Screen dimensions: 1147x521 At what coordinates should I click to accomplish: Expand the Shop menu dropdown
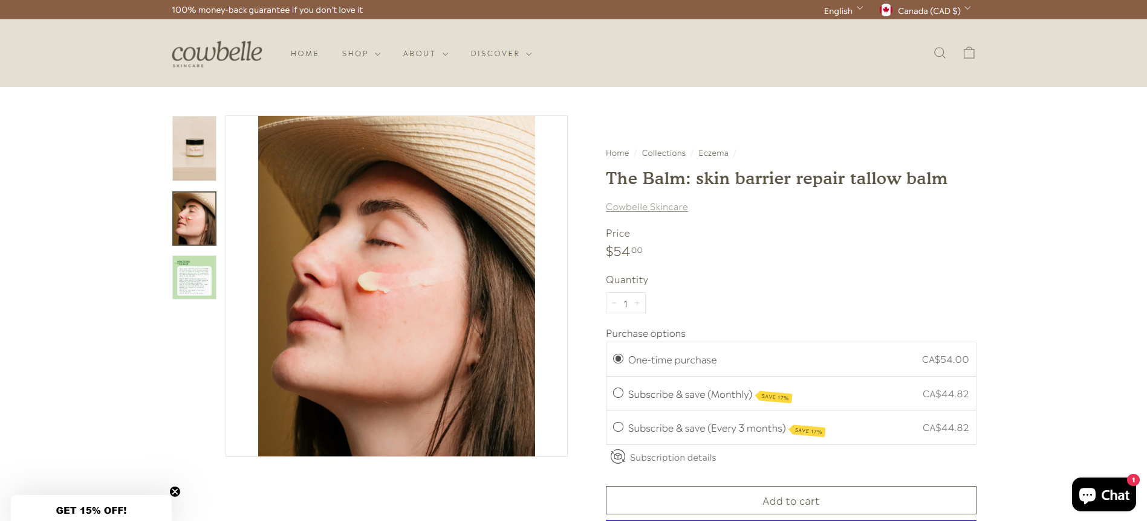[361, 54]
